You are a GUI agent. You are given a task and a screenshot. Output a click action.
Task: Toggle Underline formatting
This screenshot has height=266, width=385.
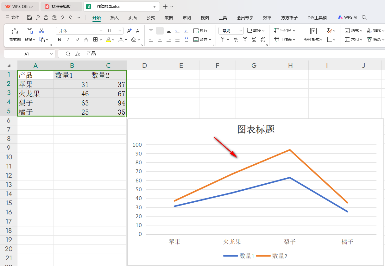pyautogui.click(x=77, y=40)
